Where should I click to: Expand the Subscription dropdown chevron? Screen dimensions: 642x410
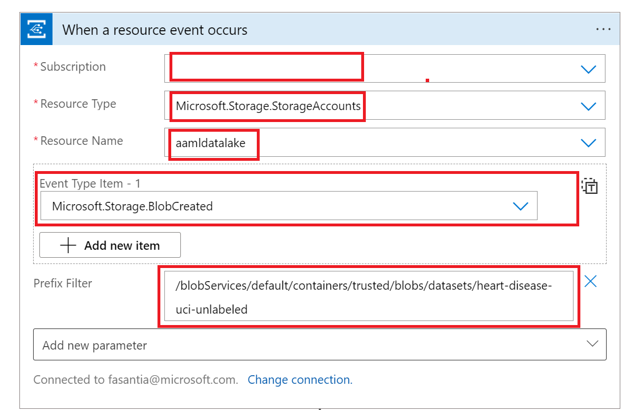(x=588, y=69)
